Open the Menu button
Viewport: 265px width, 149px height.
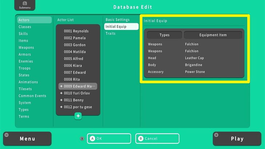pyautogui.click(x=27, y=139)
